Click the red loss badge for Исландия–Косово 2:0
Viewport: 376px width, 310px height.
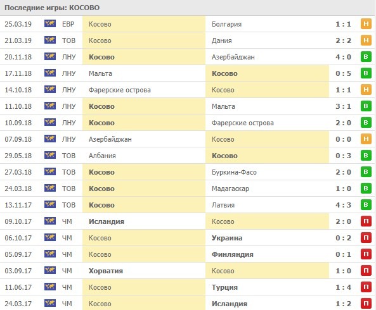pos(366,221)
